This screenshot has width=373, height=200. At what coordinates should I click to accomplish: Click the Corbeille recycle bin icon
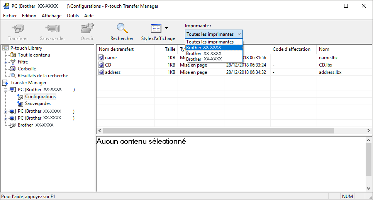(x=13, y=69)
